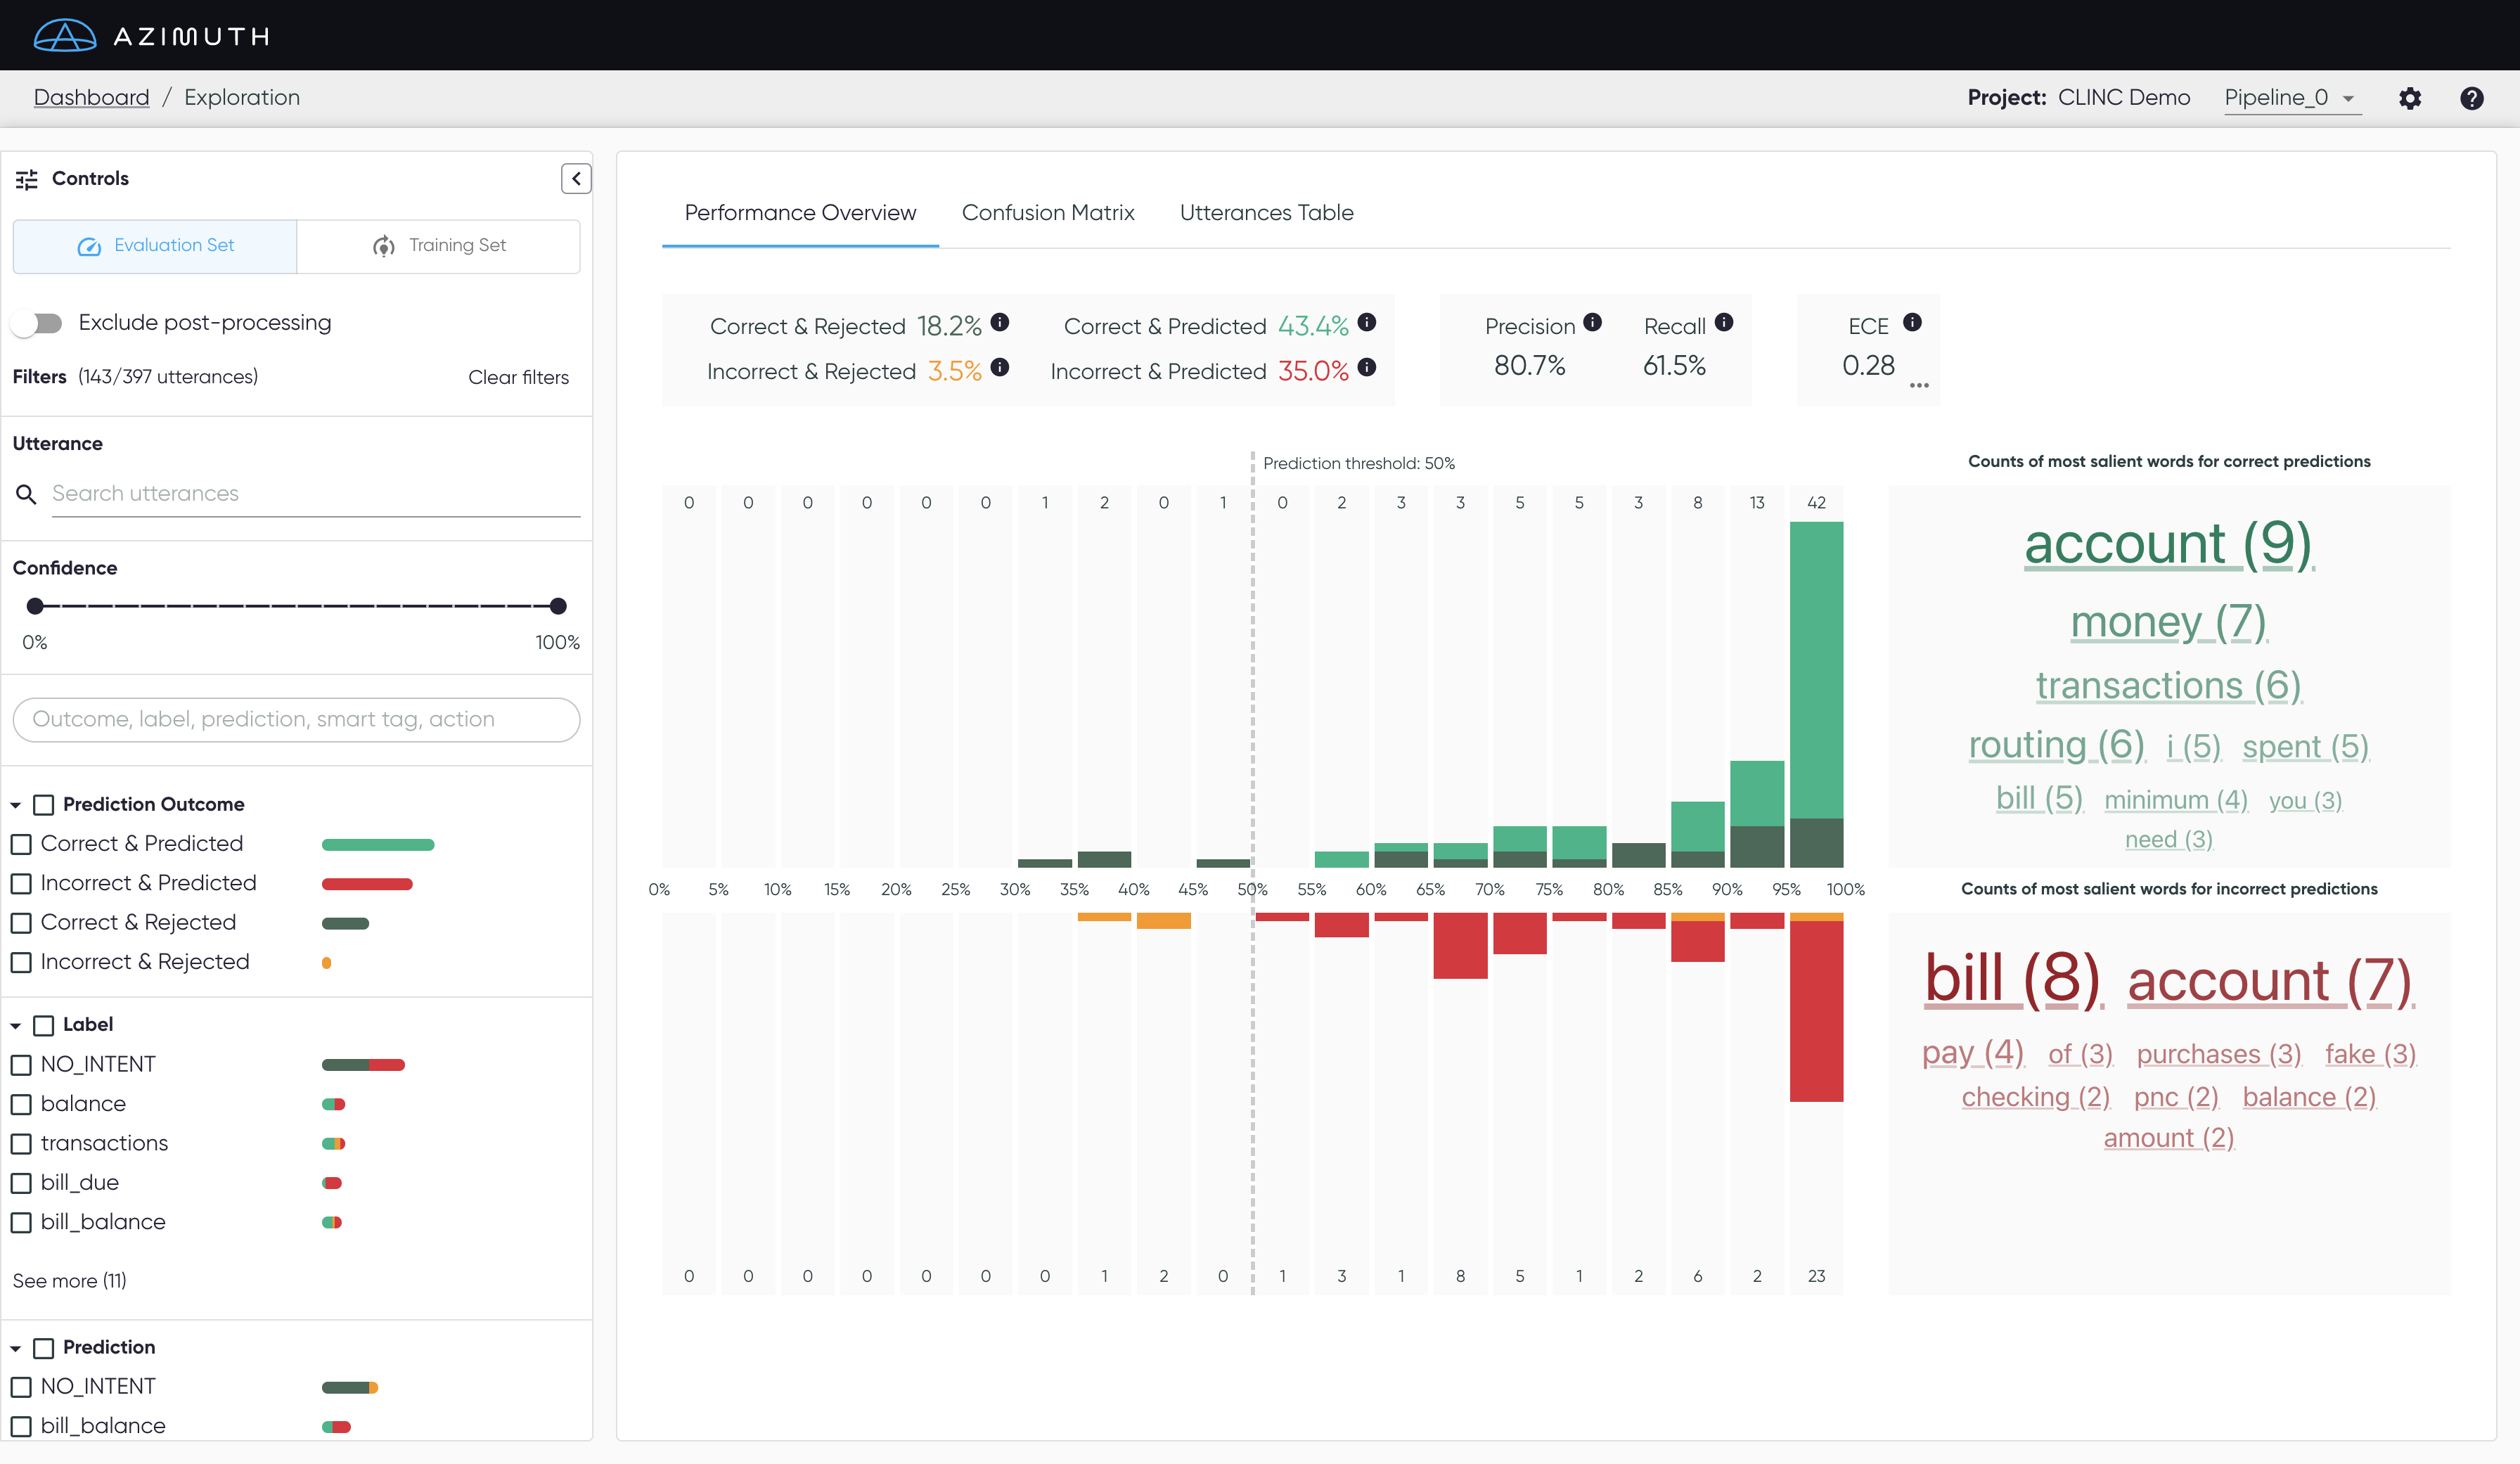
Task: Open info icon beside Correct & Predicted 43.4%
Action: click(x=1367, y=322)
